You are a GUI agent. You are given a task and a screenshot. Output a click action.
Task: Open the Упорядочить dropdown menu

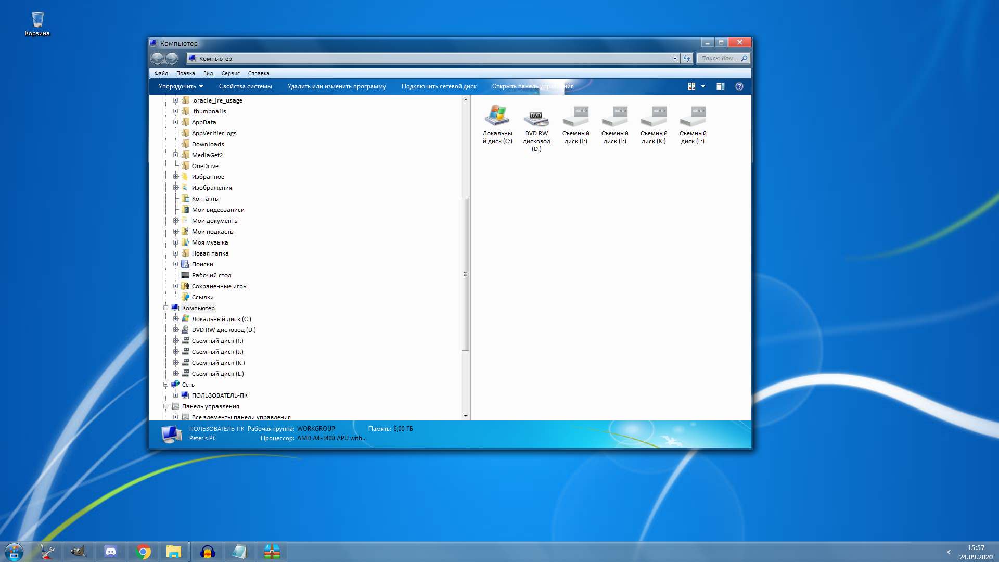pyautogui.click(x=180, y=86)
